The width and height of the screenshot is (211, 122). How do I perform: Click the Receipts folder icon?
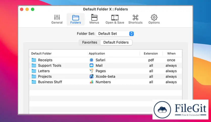pos(34,60)
